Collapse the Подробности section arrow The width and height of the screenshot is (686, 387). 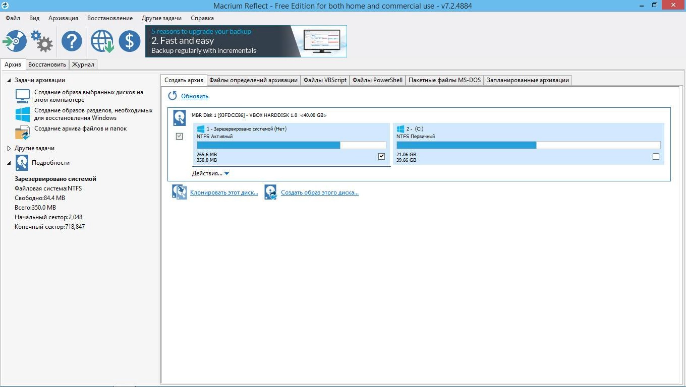point(9,163)
